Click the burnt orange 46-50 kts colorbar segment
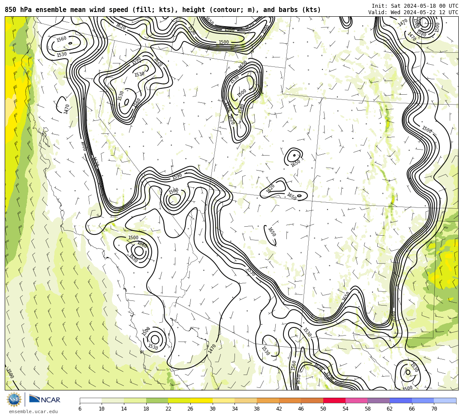The height and width of the screenshot is (417, 463). point(312,400)
